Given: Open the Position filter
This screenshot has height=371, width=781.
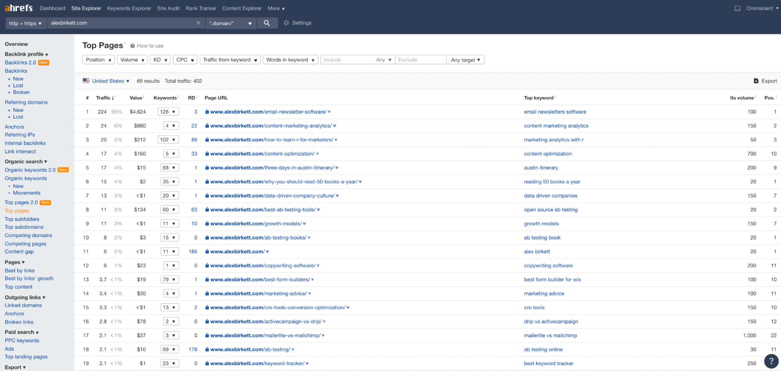Looking at the screenshot, I should pos(98,59).
